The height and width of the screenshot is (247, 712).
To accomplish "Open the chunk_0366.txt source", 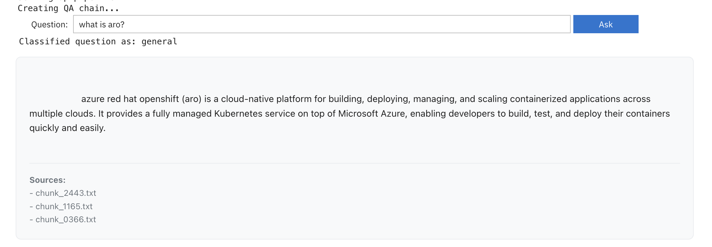I will click(66, 219).
